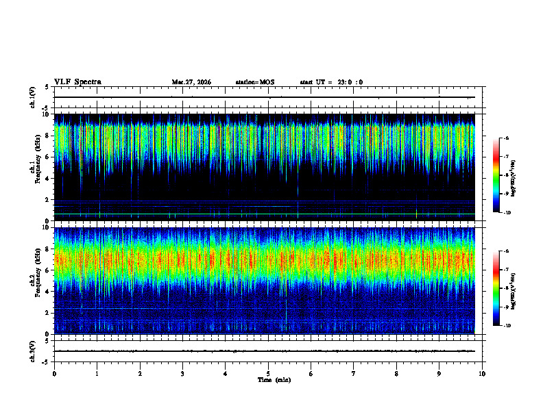This screenshot has width=543, height=419.
Task: Click the green horizontal line in ch.1 spectrogram
Action: point(264,214)
